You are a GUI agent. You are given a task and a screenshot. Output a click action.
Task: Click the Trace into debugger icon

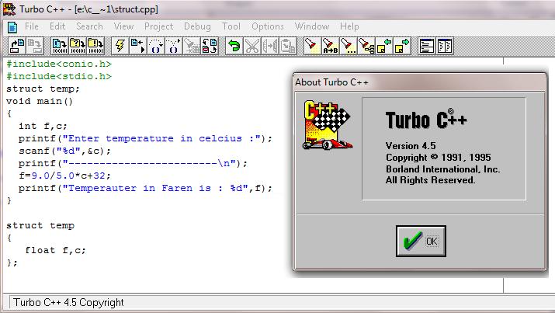click(x=174, y=46)
